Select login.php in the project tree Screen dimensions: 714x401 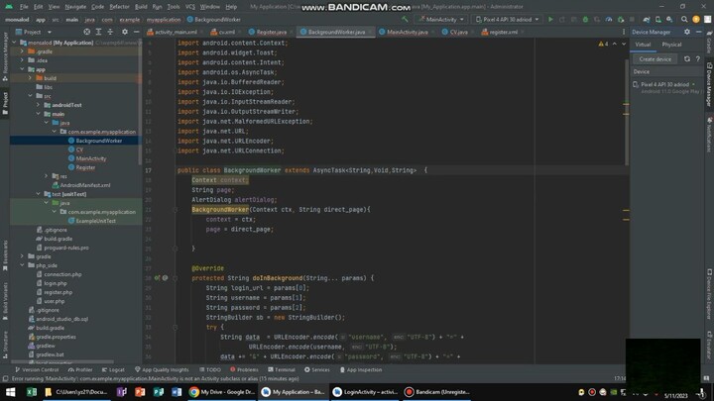[x=56, y=283]
